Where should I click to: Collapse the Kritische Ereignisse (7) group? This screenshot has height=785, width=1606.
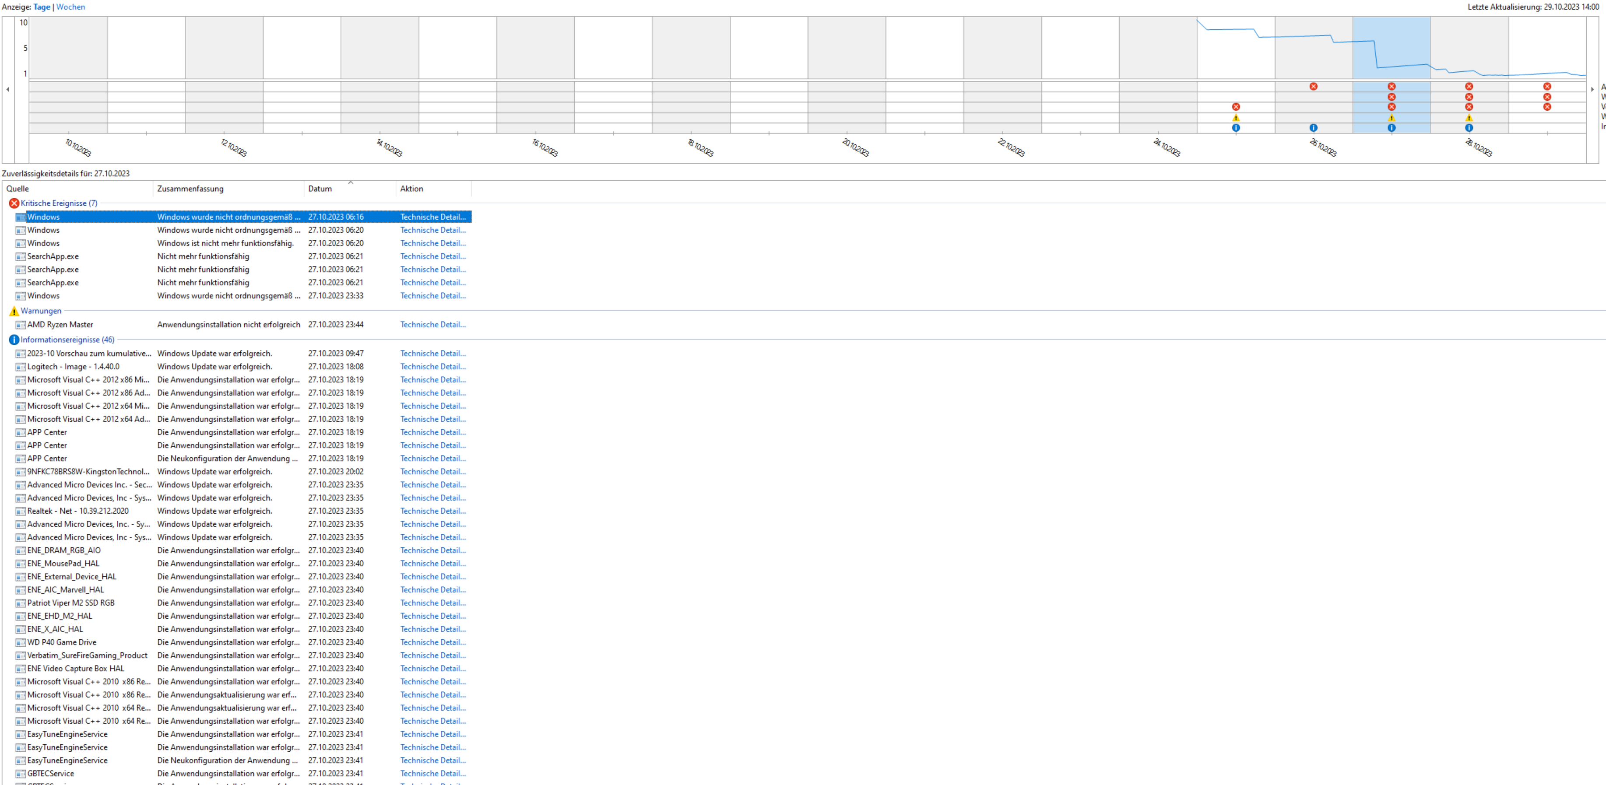click(x=59, y=203)
